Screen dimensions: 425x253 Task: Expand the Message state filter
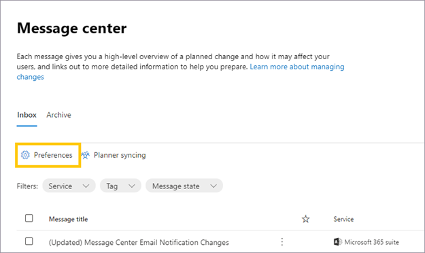pos(184,186)
